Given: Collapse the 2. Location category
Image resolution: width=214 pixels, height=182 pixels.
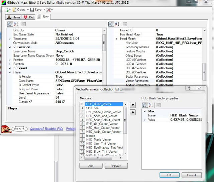Looking at the screenshot, I should coord(10,47).
